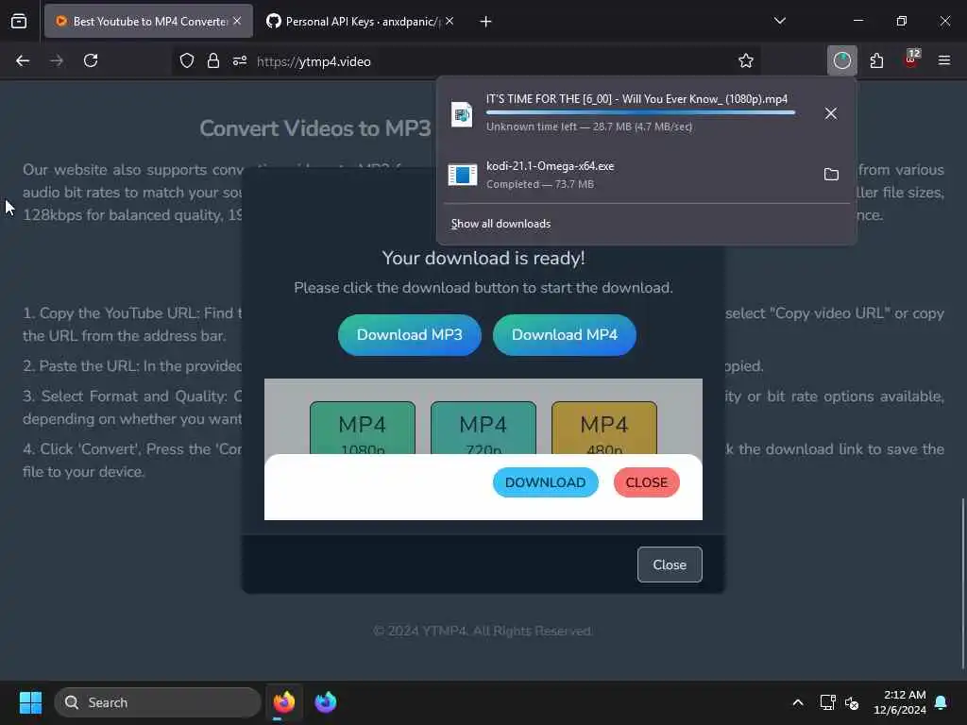
Task: Select the MP4 1080p option
Action: 363,430
